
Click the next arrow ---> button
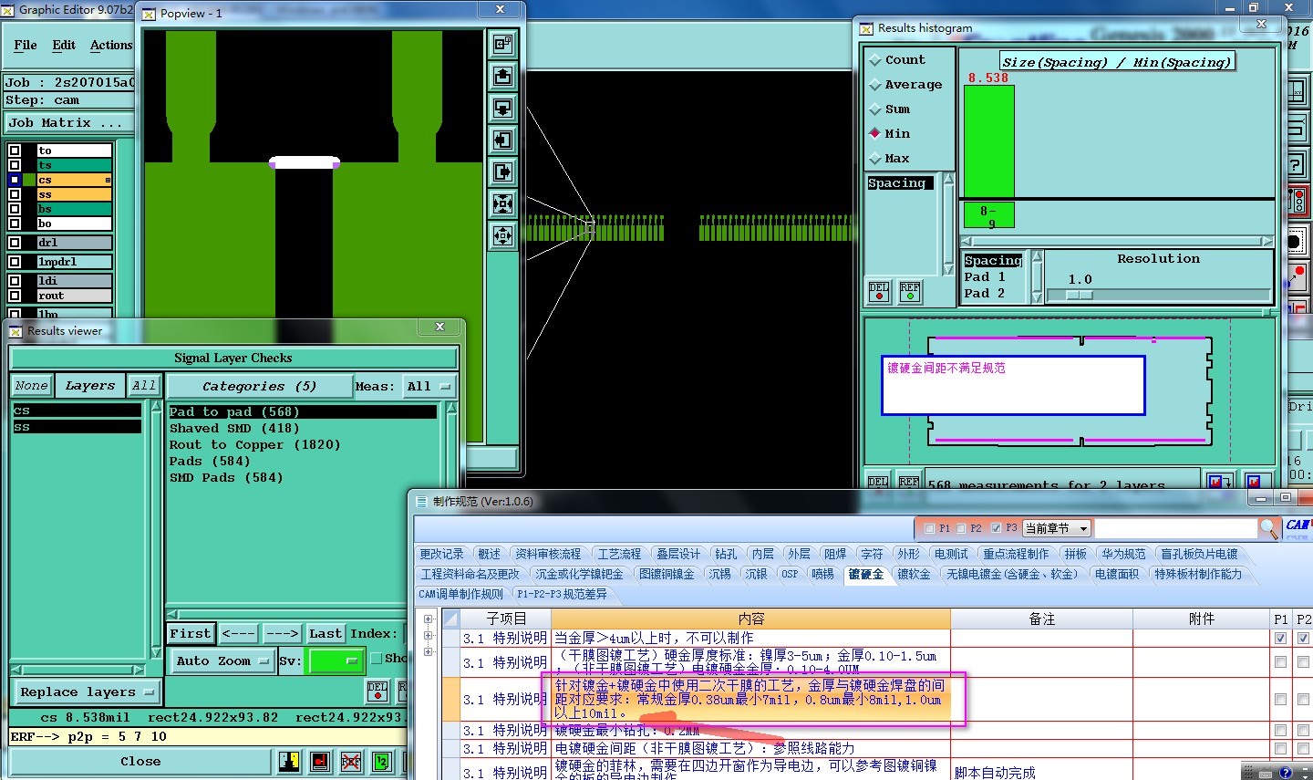[x=282, y=633]
